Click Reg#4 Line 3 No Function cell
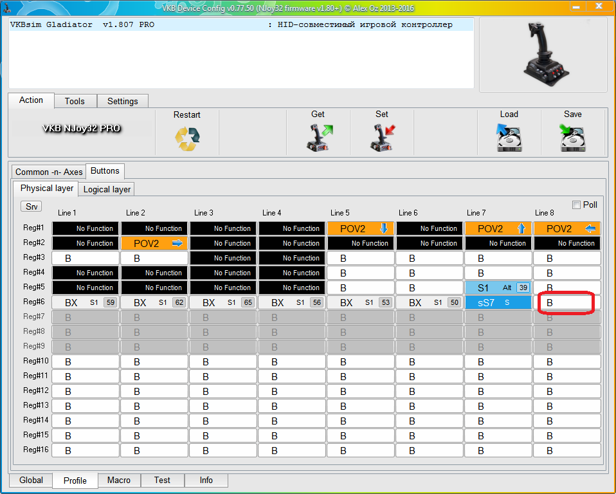Image resolution: width=616 pixels, height=494 pixels. pyautogui.click(x=222, y=273)
